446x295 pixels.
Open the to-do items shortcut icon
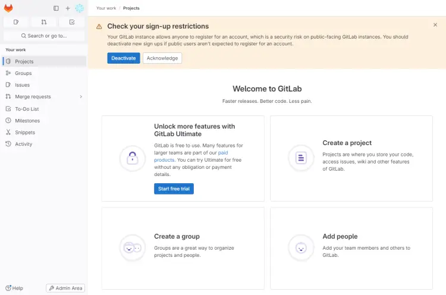[71, 22]
